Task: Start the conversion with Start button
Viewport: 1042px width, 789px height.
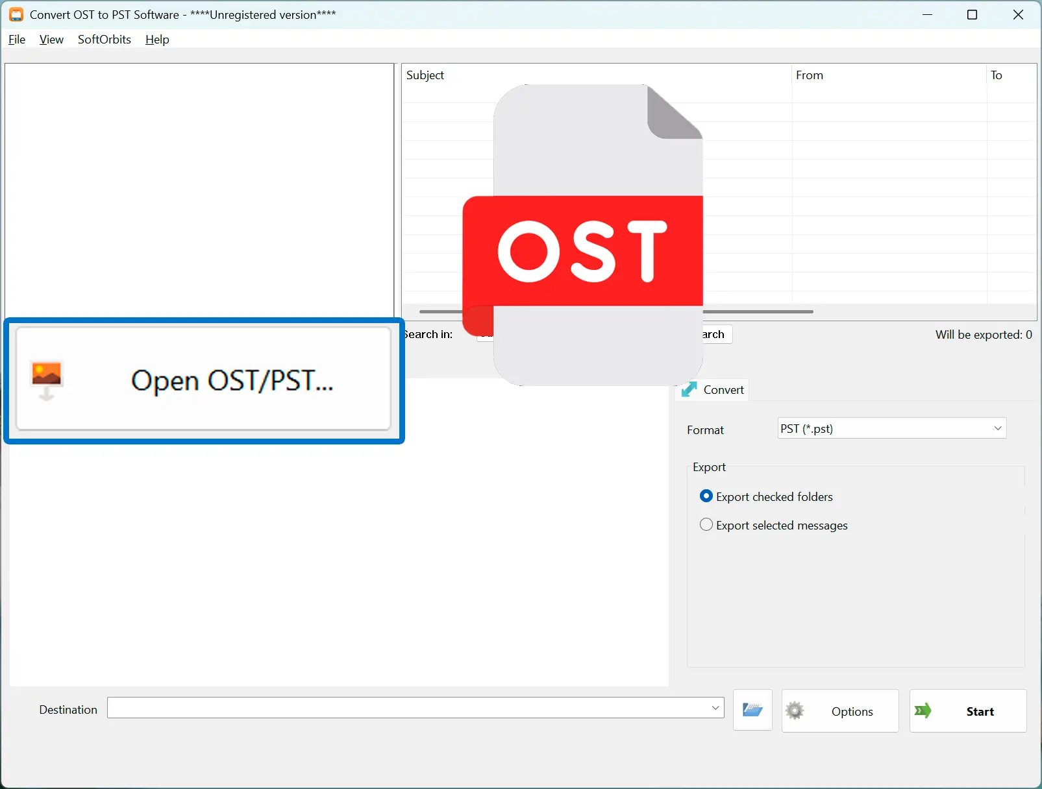Action: click(x=968, y=711)
